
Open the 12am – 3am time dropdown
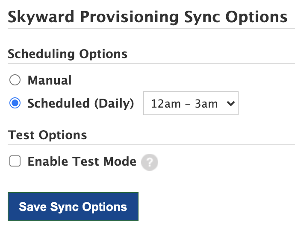(x=190, y=104)
